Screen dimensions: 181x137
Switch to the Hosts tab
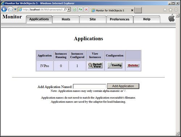pos(66,19)
